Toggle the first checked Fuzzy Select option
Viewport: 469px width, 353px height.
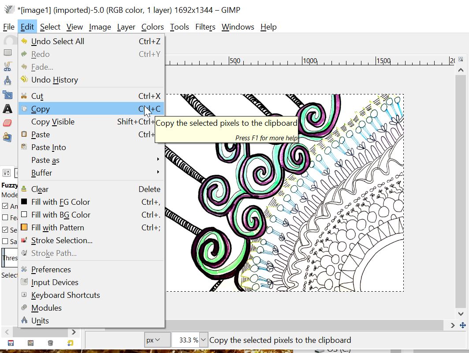(5, 206)
